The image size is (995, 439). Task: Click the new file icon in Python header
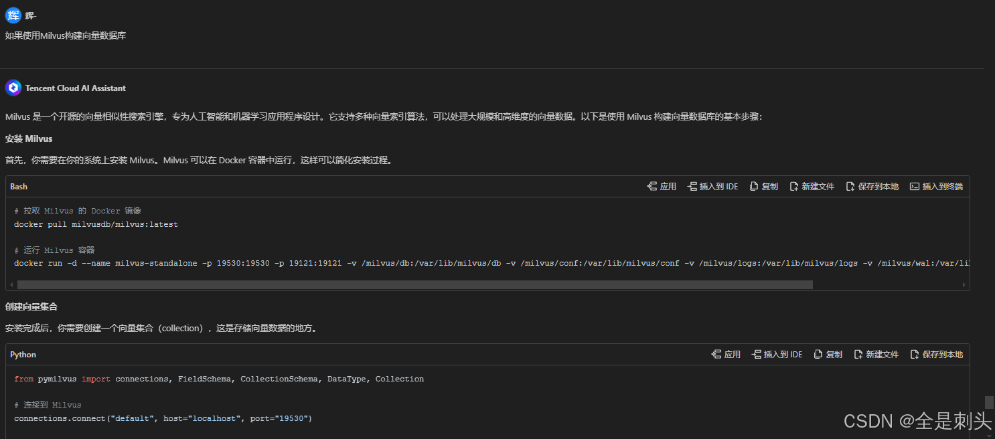click(x=858, y=355)
